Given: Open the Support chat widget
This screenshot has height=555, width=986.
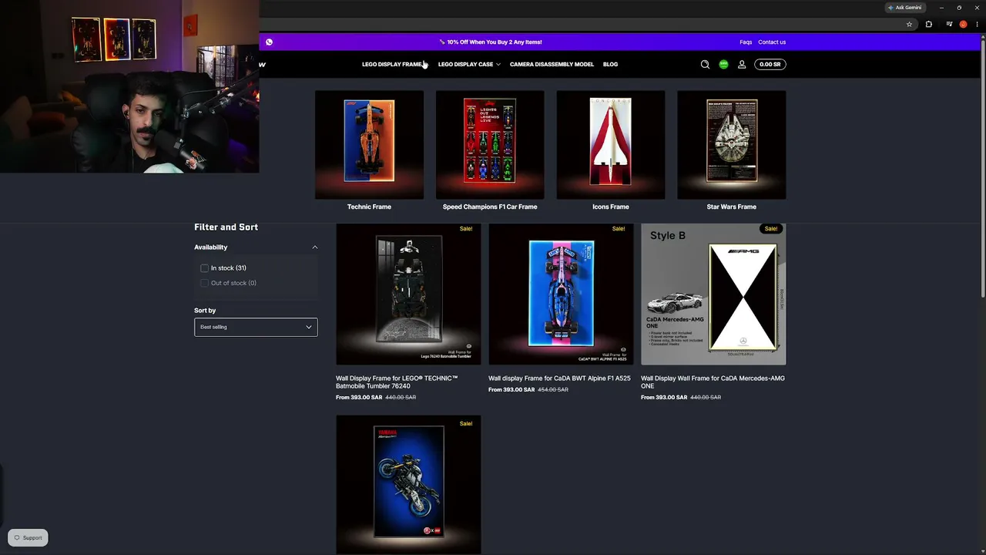Looking at the screenshot, I should tap(28, 538).
